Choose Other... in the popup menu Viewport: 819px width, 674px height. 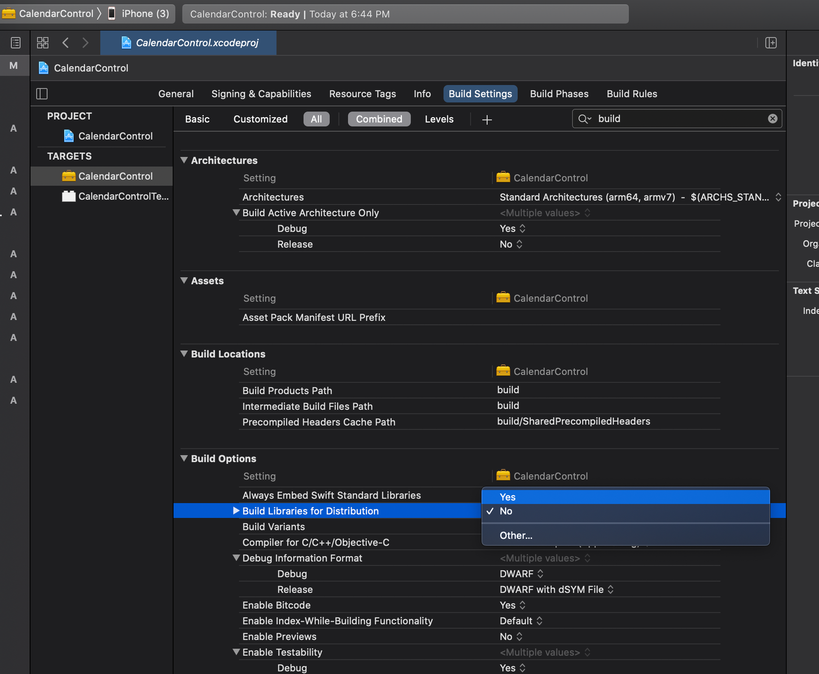pyautogui.click(x=626, y=535)
